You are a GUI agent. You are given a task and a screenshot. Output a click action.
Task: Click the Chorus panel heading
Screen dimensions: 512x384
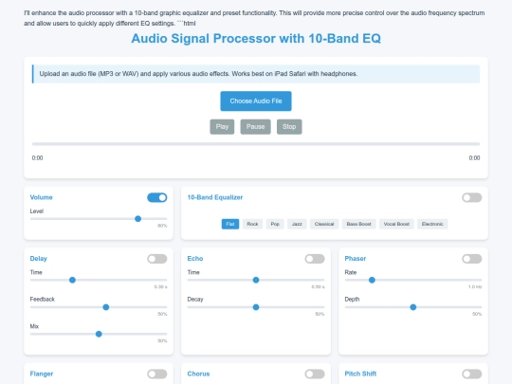[198, 374]
